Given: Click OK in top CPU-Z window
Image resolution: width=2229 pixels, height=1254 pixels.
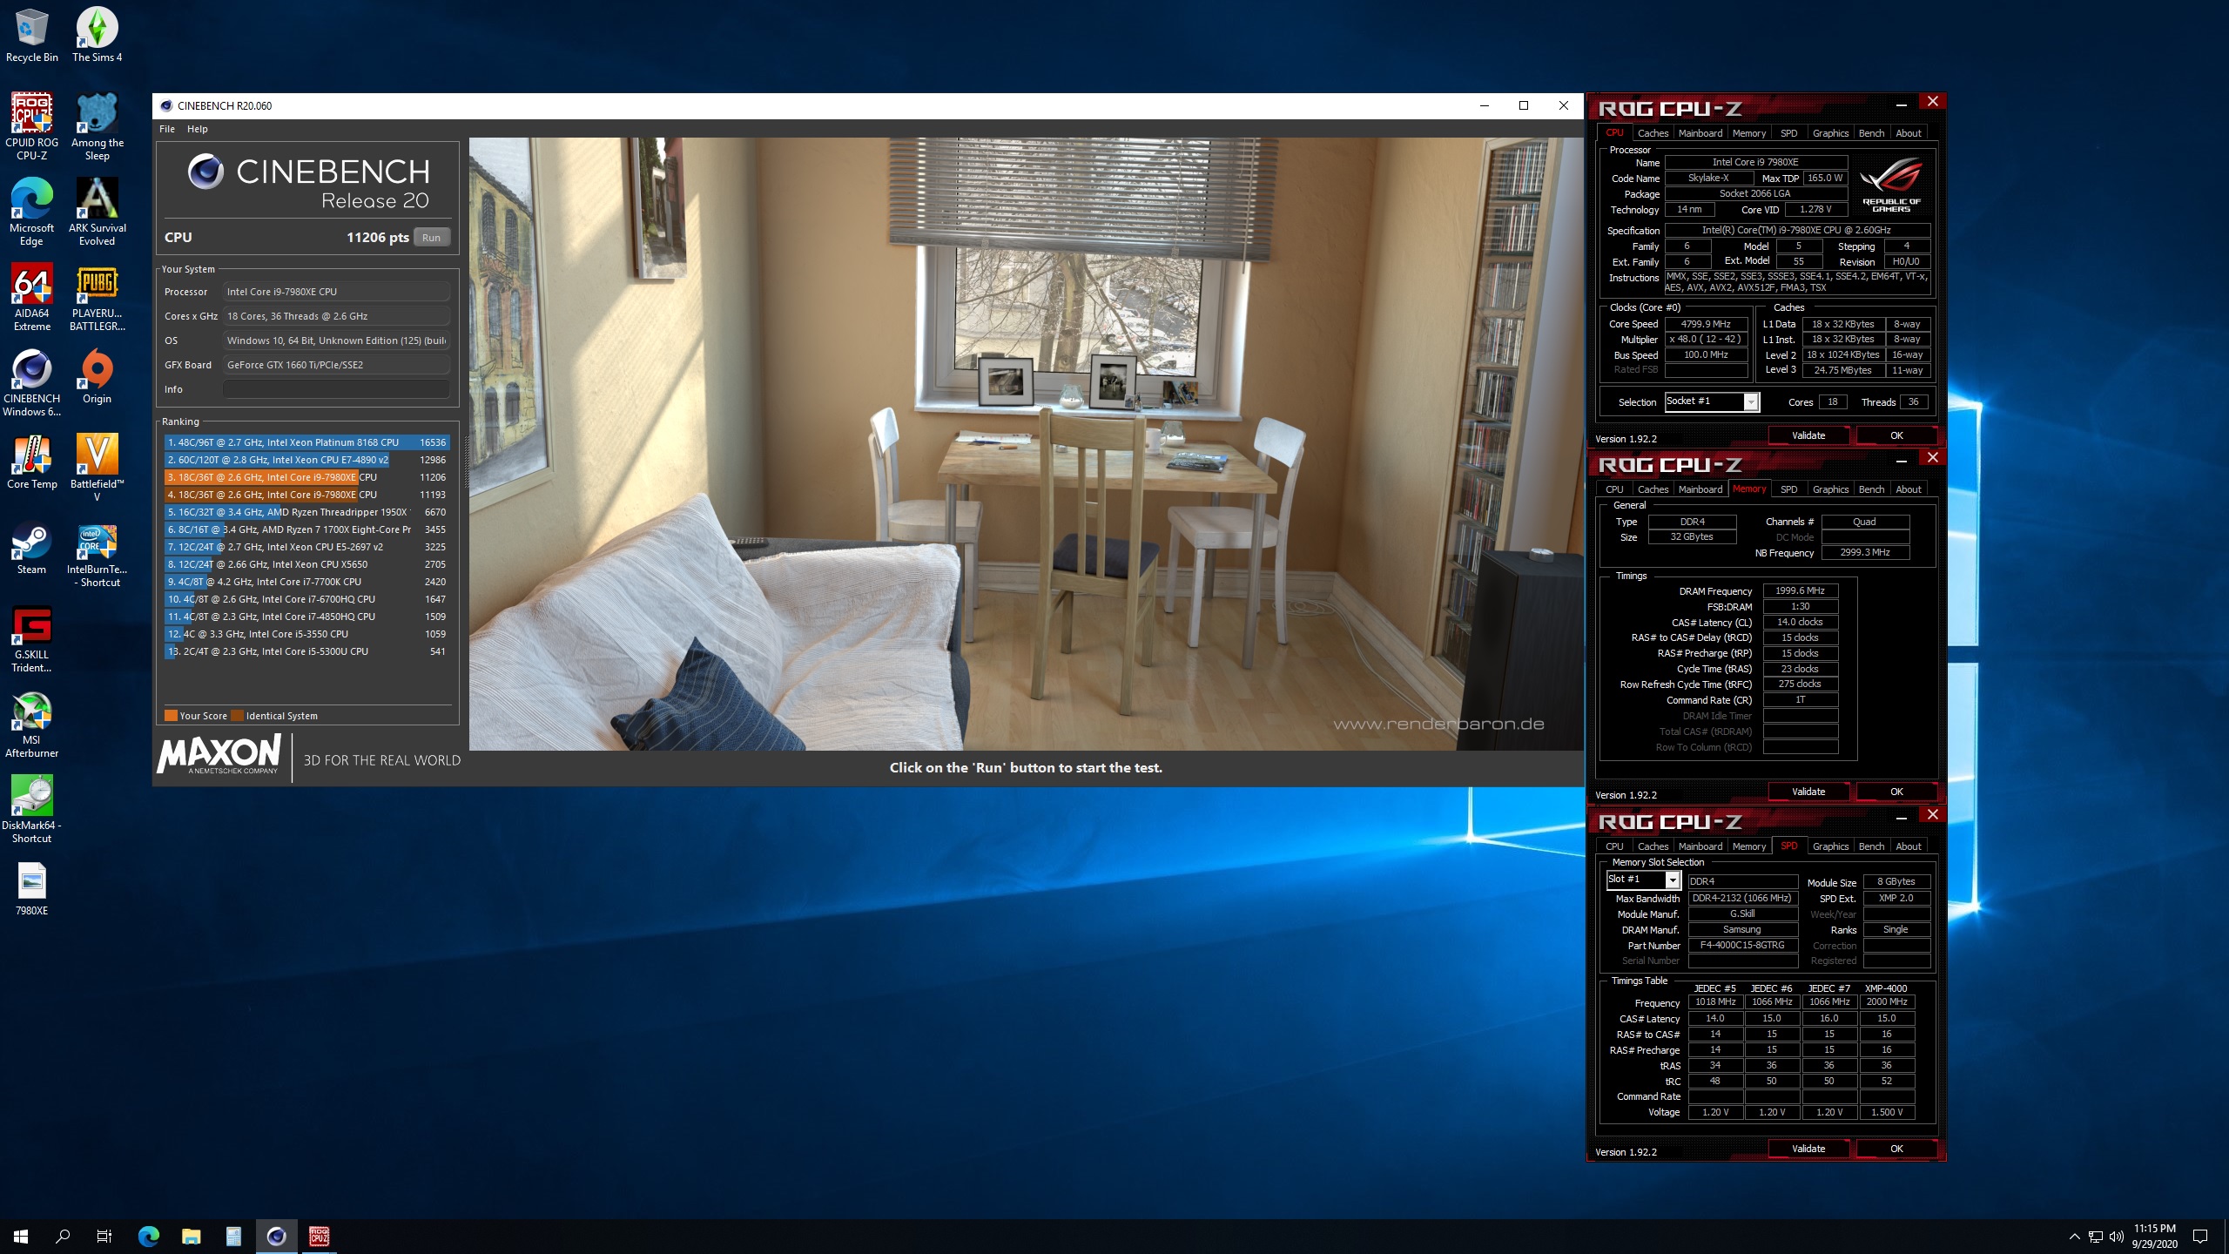Looking at the screenshot, I should pyautogui.click(x=1896, y=435).
